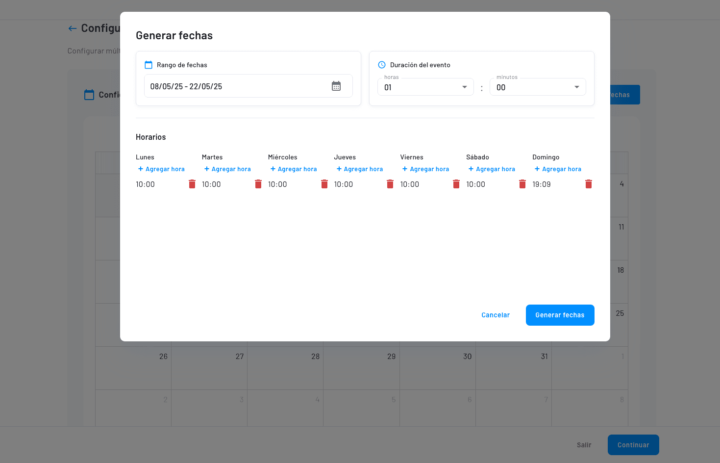
Task: Delete the Sábado 10:00 time slot
Action: click(522, 184)
